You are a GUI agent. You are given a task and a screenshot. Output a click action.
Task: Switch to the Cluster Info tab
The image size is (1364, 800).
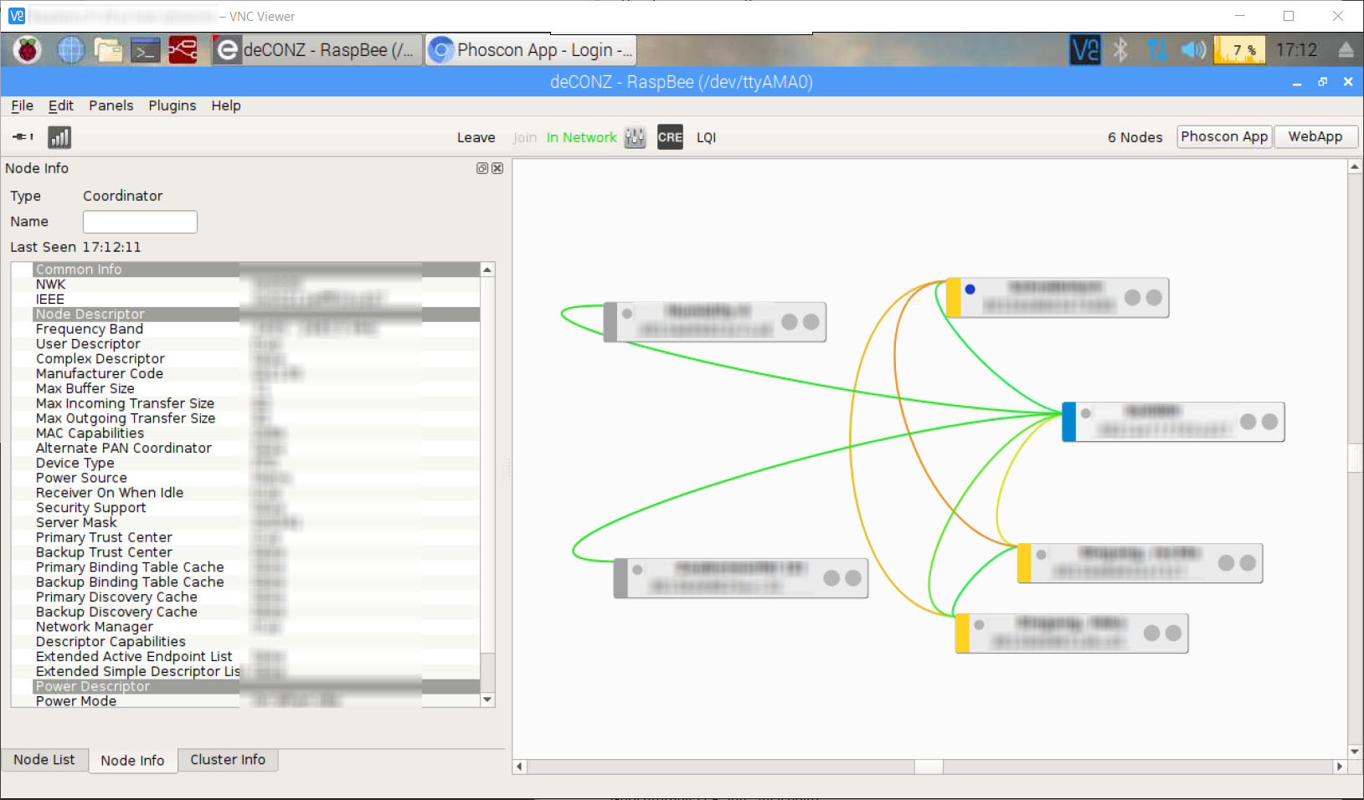(x=227, y=760)
